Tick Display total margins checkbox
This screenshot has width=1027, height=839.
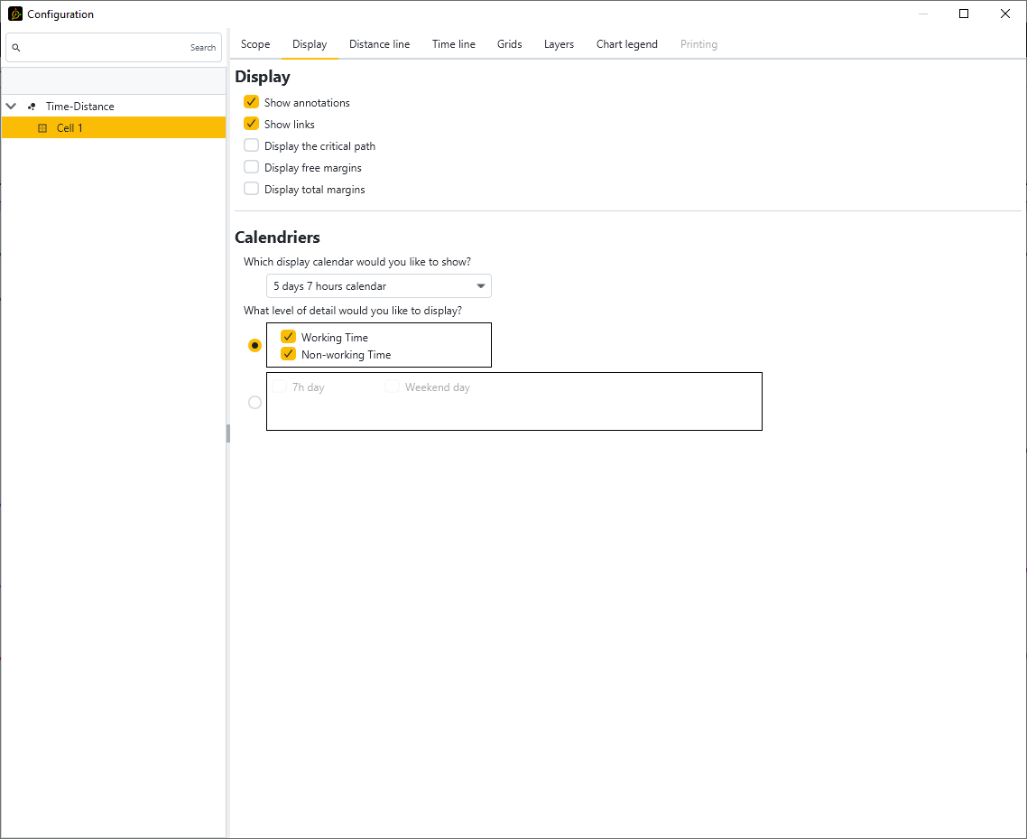pyautogui.click(x=252, y=189)
